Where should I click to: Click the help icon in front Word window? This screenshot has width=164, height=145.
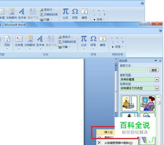click(161, 31)
